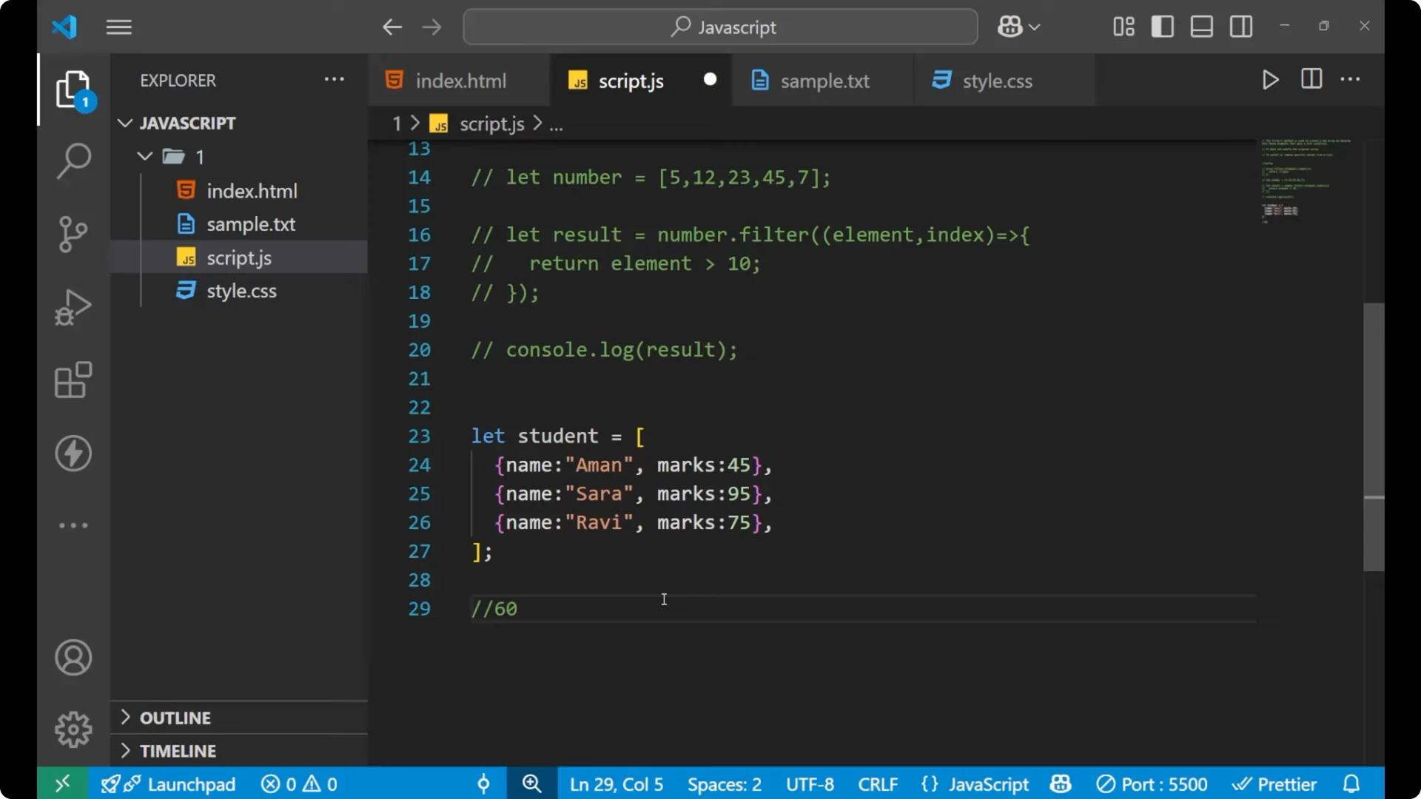Open the Manage settings gear
This screenshot has width=1421, height=799.
[x=73, y=729]
